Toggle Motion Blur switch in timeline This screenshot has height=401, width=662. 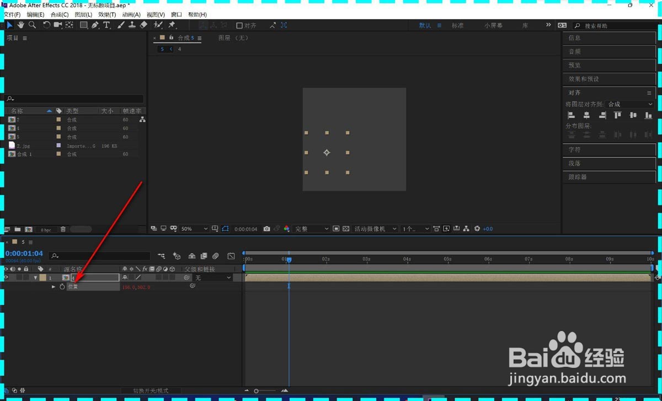pyautogui.click(x=216, y=256)
